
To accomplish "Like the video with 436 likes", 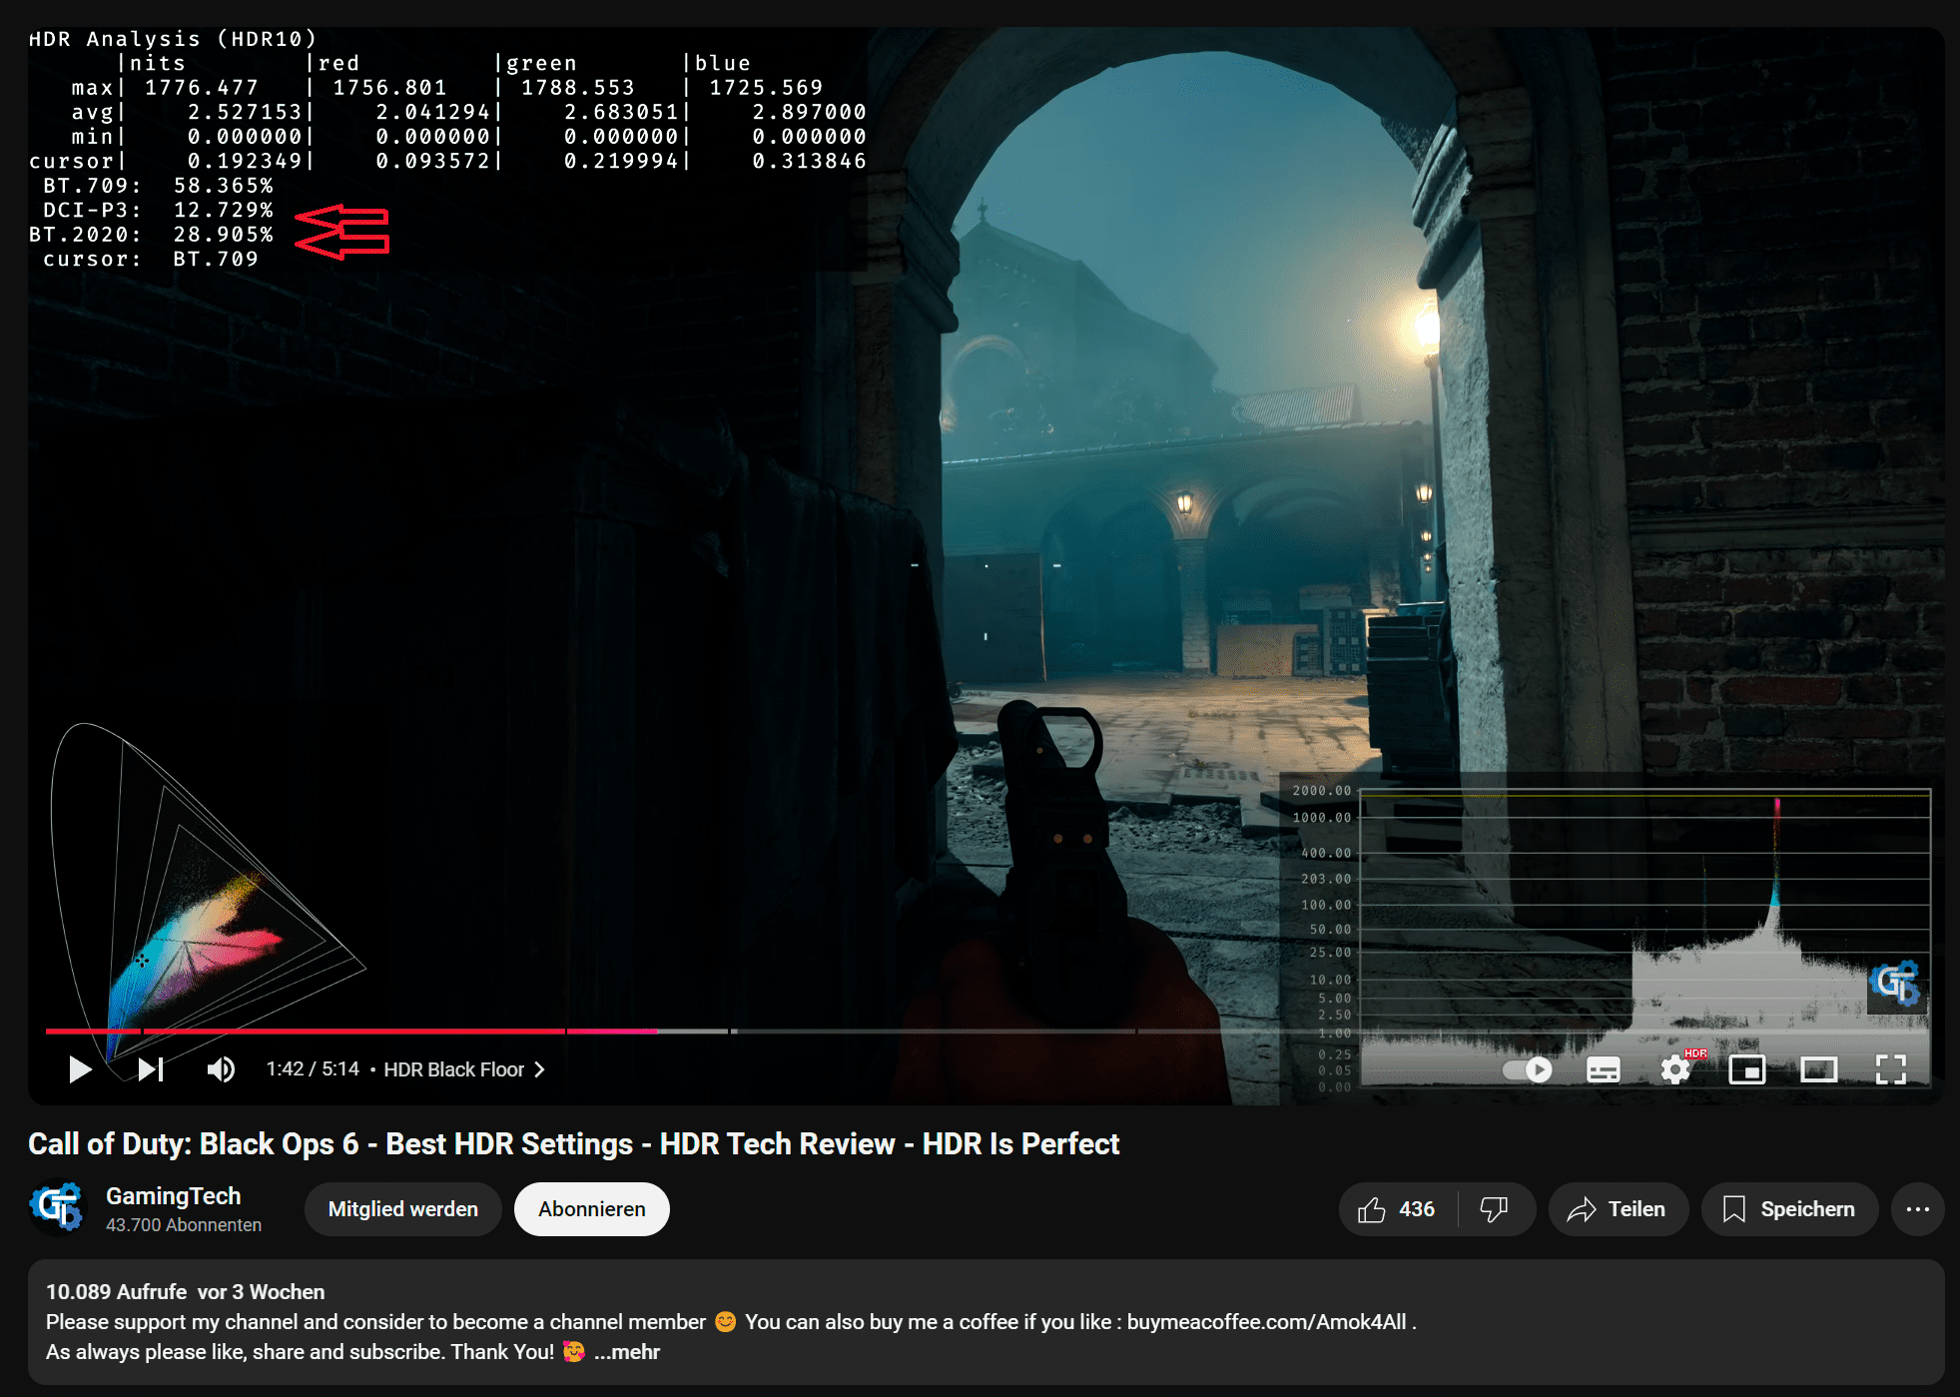I will point(1397,1209).
